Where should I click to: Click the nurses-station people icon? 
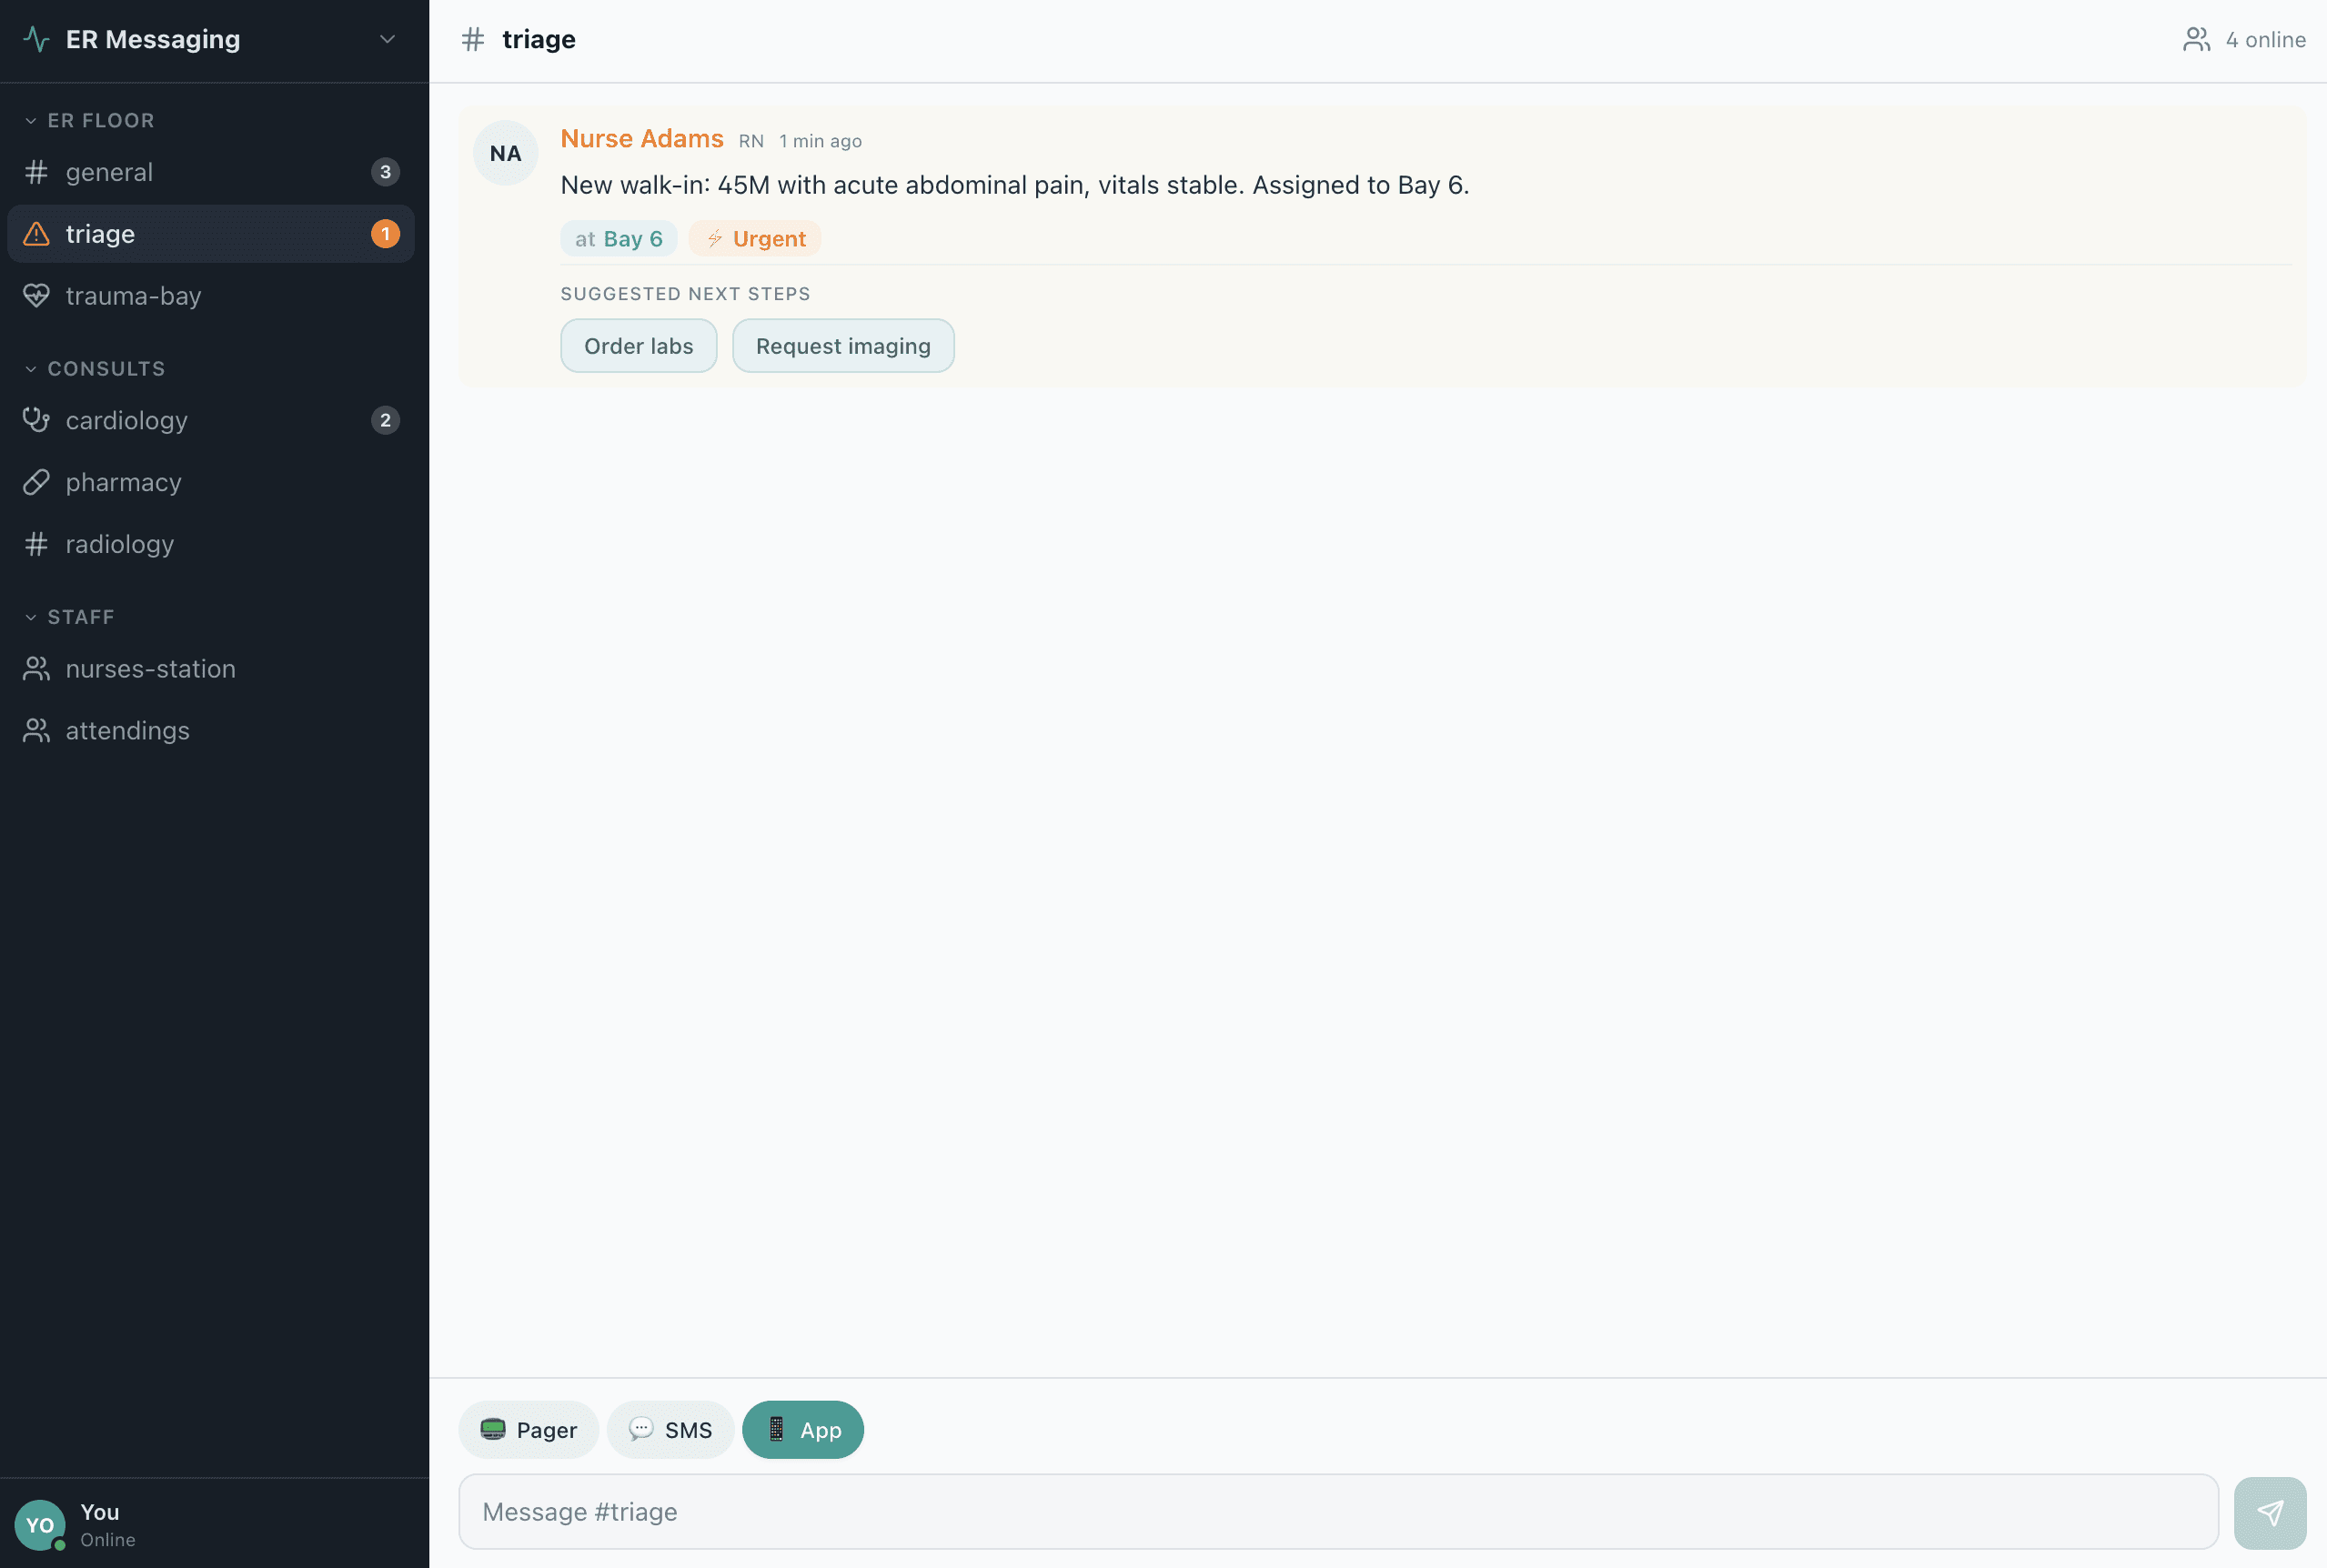(36, 668)
